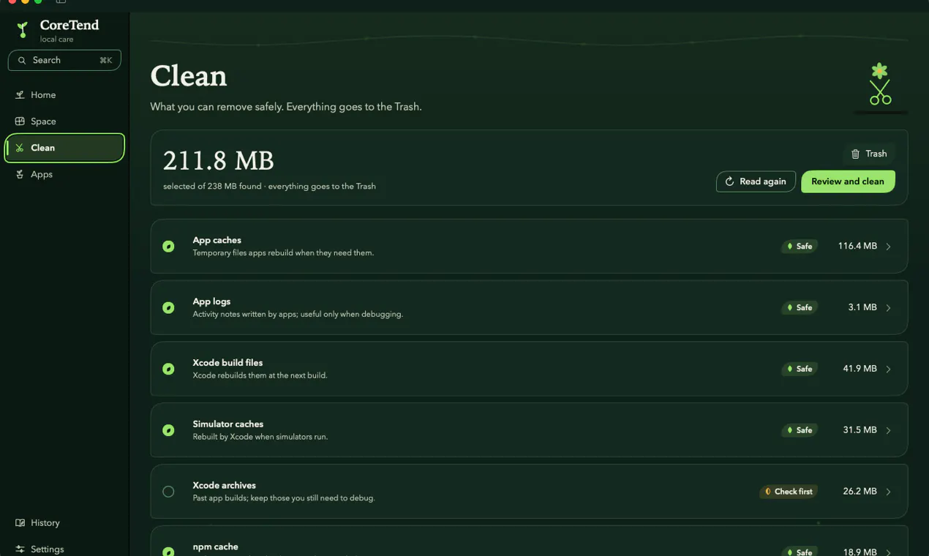Click the Apps sidebar icon

click(20, 174)
